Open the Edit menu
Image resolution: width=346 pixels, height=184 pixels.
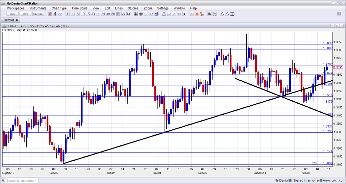tap(107, 8)
